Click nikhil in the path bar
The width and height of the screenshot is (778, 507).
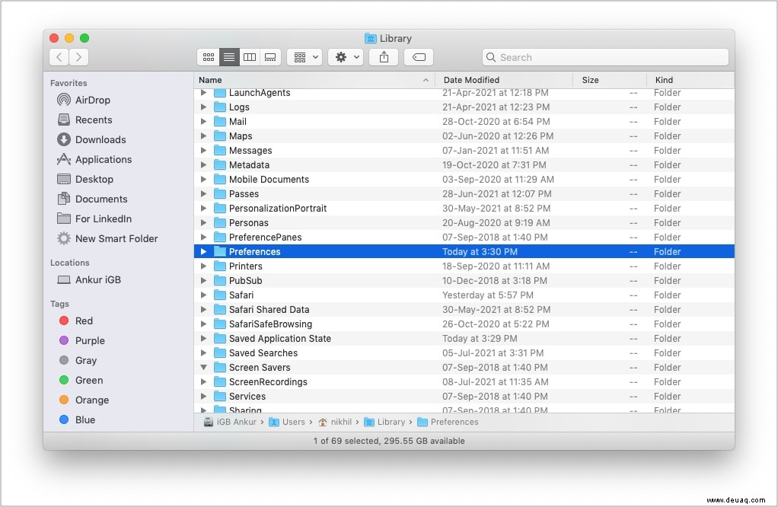pos(335,422)
